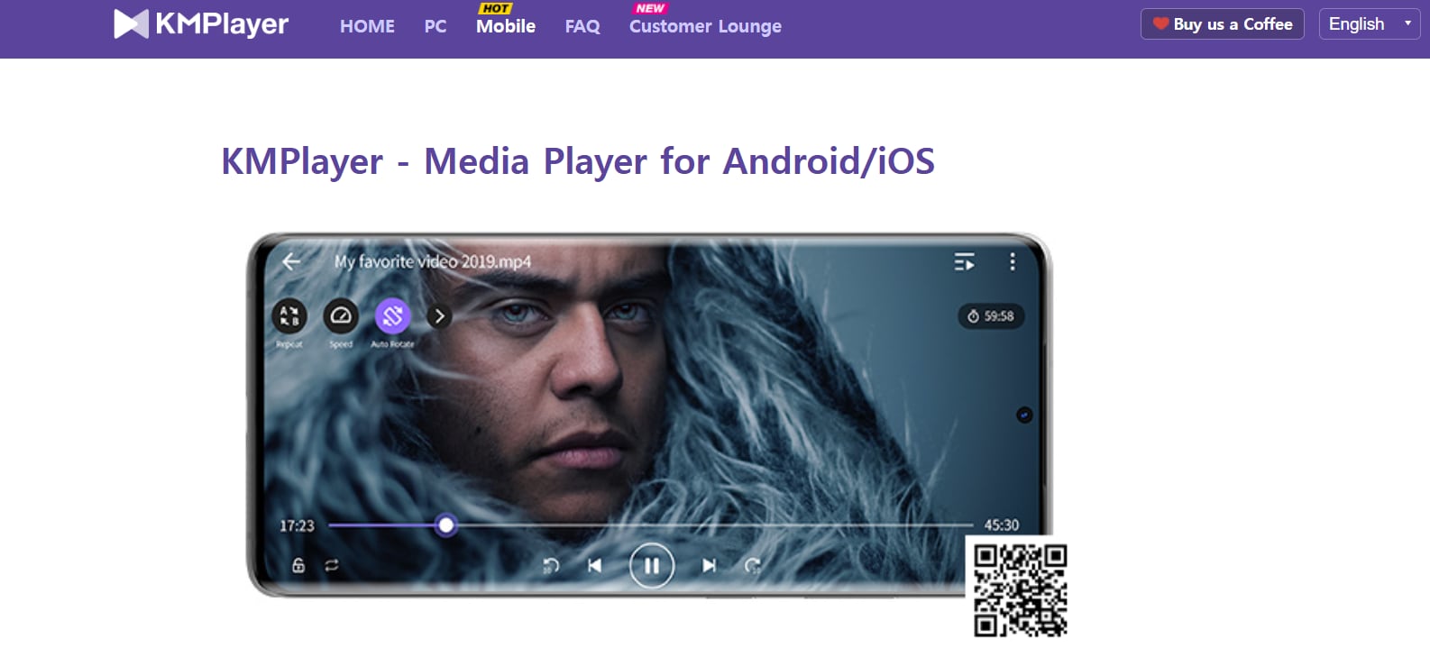Click the seek bar handle
This screenshot has width=1430, height=666.
point(445,525)
